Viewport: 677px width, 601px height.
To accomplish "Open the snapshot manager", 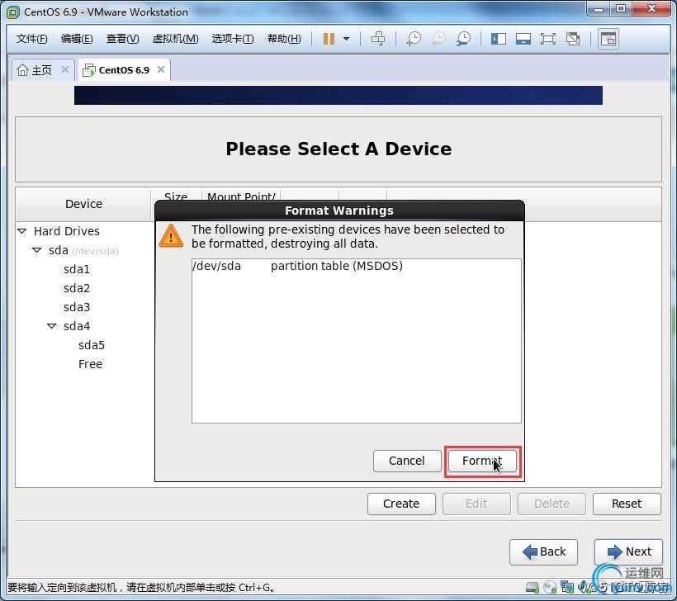I will point(464,39).
